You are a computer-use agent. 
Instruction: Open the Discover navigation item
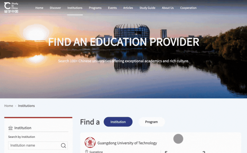click(55, 8)
